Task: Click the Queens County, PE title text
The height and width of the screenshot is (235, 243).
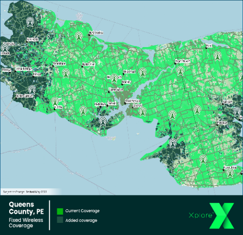Action: pyautogui.click(x=26, y=208)
